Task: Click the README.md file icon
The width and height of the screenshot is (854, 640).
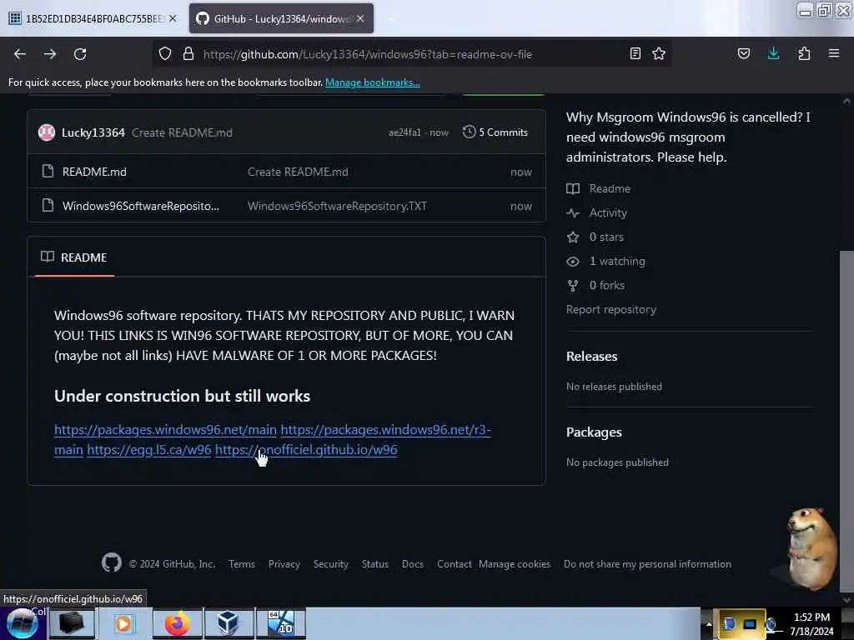Action: click(x=48, y=172)
